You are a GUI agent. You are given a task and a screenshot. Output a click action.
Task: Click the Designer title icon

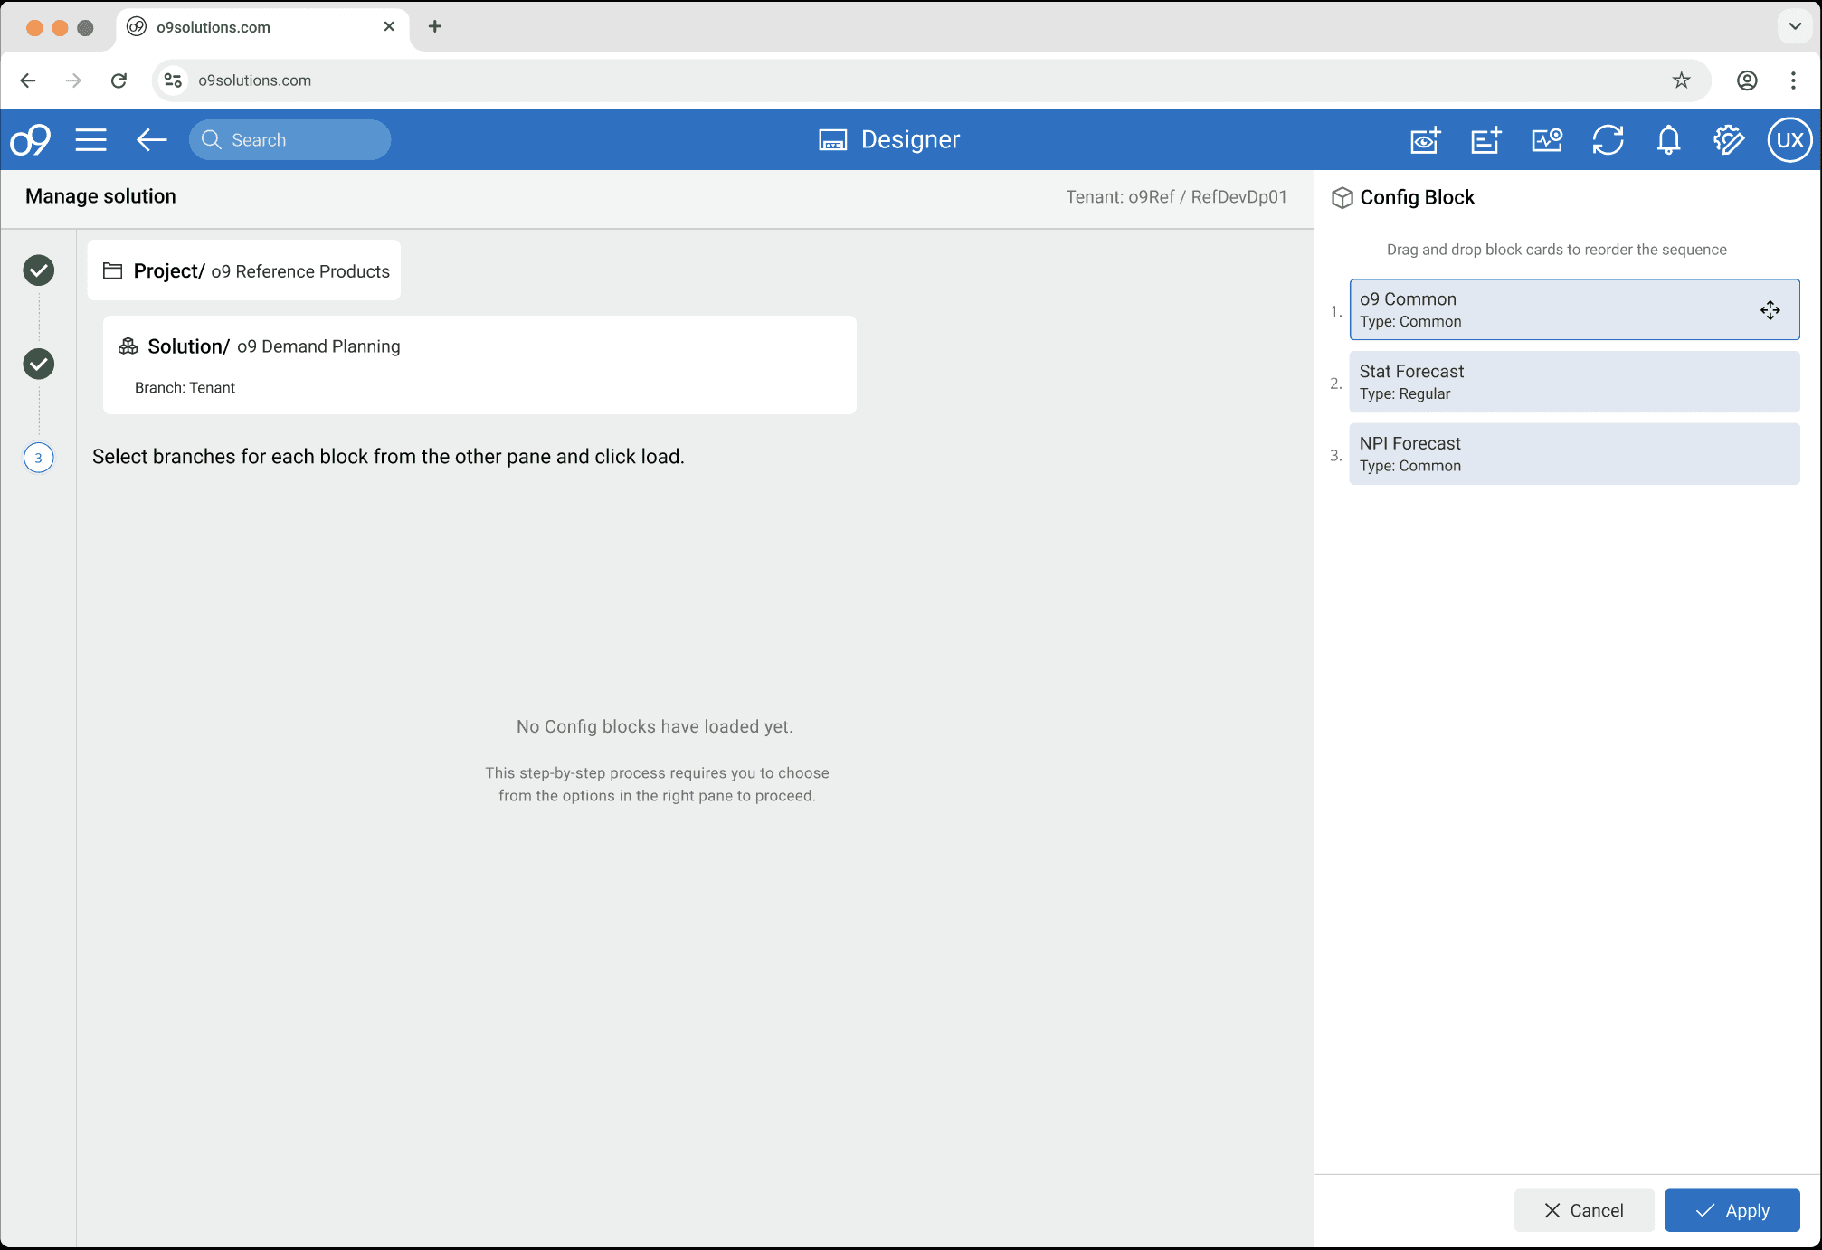(x=833, y=140)
